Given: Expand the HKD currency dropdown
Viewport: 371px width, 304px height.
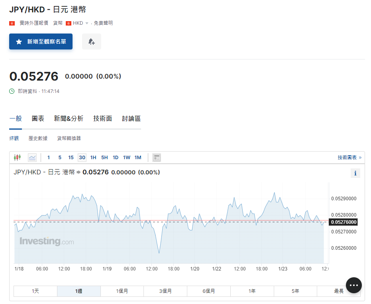Looking at the screenshot, I should (87, 23).
